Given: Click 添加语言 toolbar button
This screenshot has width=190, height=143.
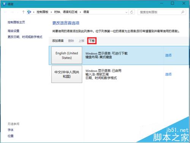Looking at the screenshot, I should [x=58, y=41].
